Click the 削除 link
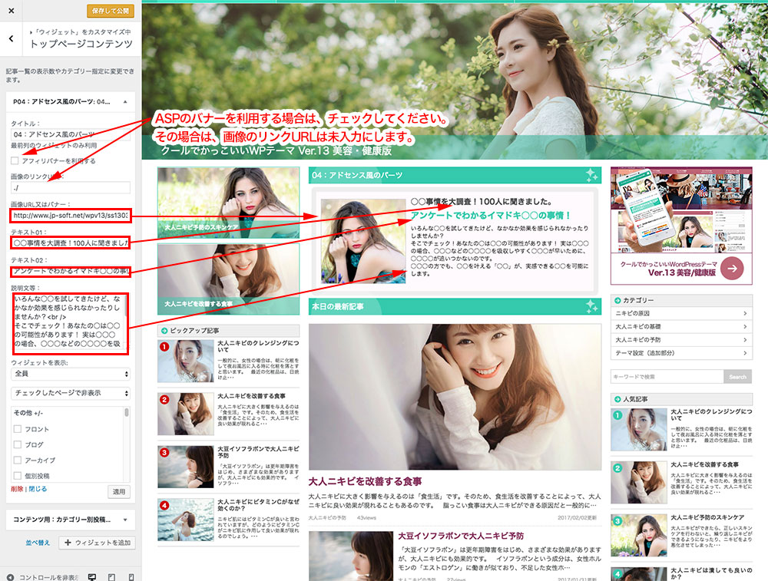 click(x=17, y=489)
